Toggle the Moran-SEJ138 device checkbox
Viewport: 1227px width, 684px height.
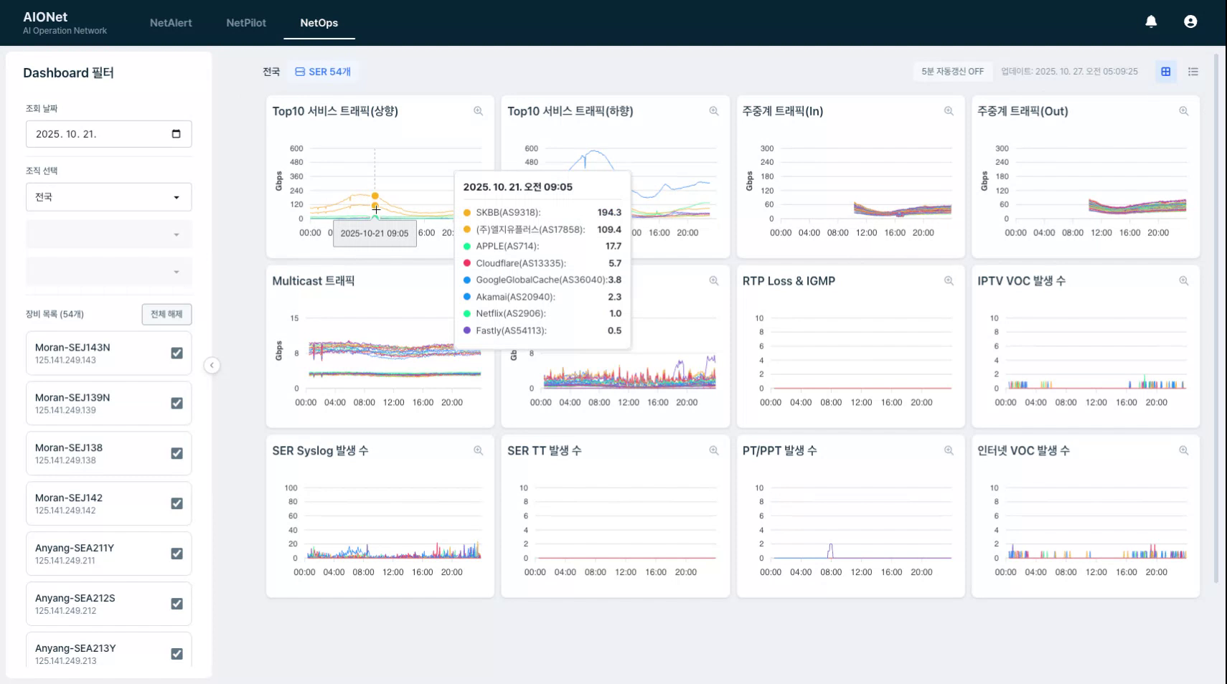[x=177, y=453]
